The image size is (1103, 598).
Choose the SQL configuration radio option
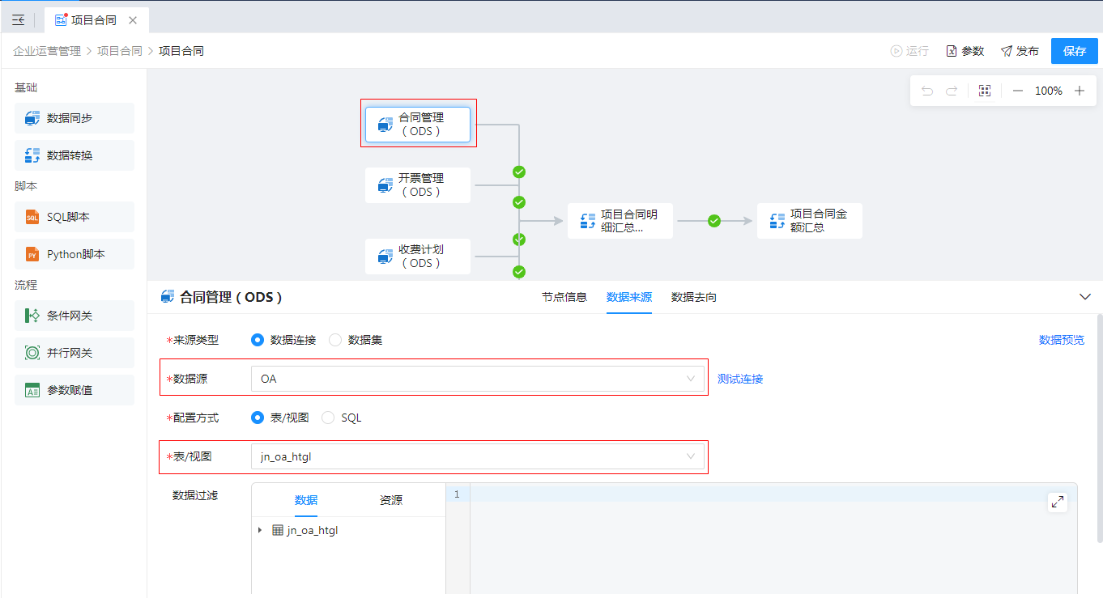click(328, 418)
